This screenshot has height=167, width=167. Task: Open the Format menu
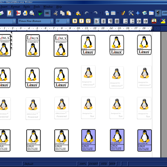click(15, 7)
